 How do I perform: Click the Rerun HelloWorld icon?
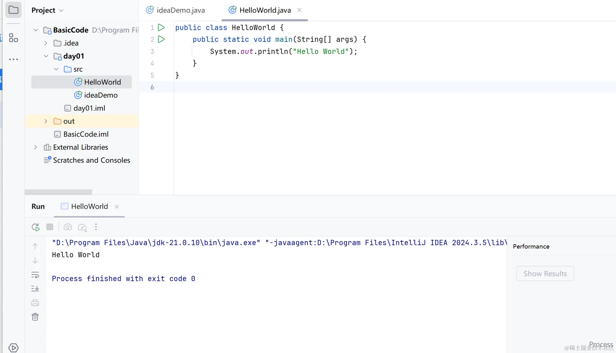35,227
